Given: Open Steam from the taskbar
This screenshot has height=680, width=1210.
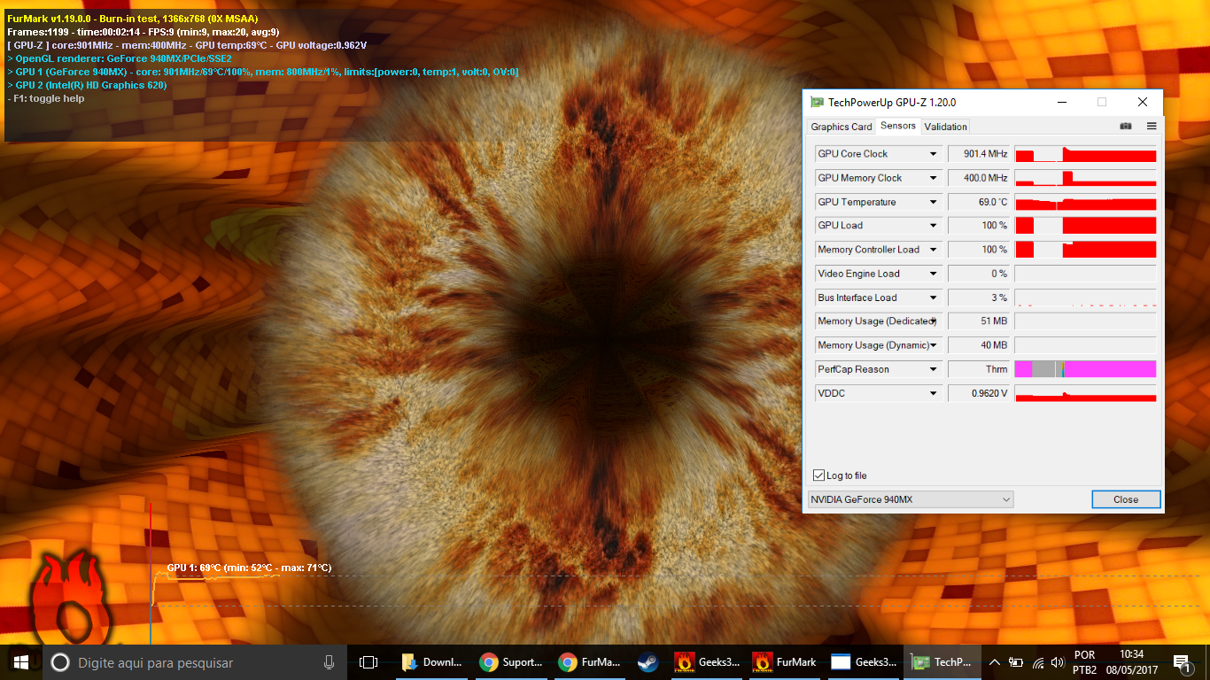Looking at the screenshot, I should 647,662.
